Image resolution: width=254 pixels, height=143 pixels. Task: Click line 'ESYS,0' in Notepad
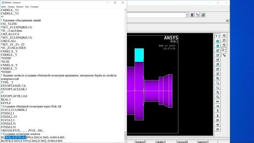(6, 103)
